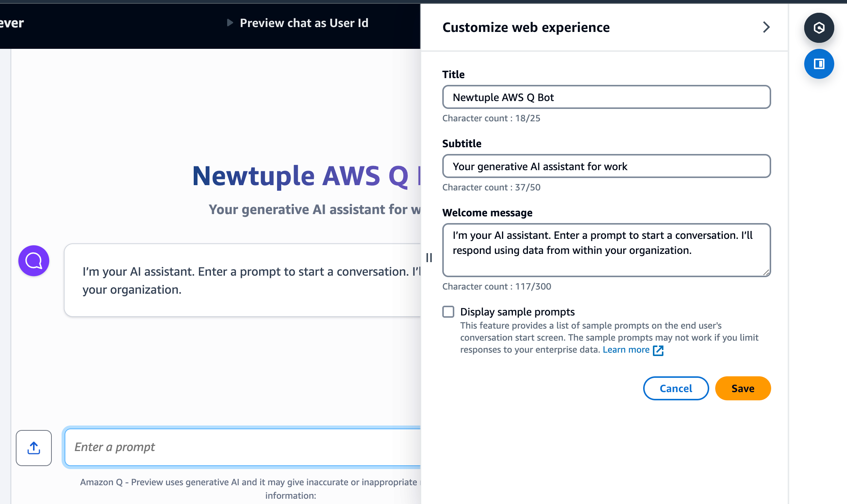
Task: Click the Display sample prompts label
Action: (517, 312)
